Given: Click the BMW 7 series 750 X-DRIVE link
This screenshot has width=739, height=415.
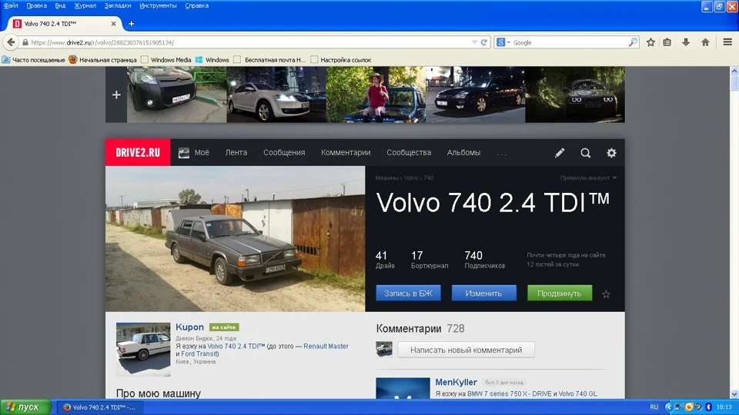Looking at the screenshot, I should [x=510, y=393].
